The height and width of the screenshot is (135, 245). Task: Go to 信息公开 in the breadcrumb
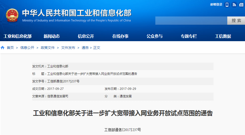(x=27, y=48)
